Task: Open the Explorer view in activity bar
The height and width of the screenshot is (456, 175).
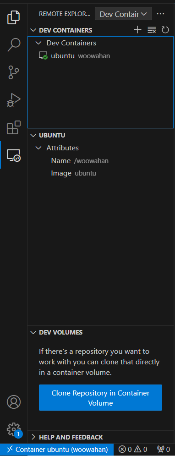Action: click(14, 17)
